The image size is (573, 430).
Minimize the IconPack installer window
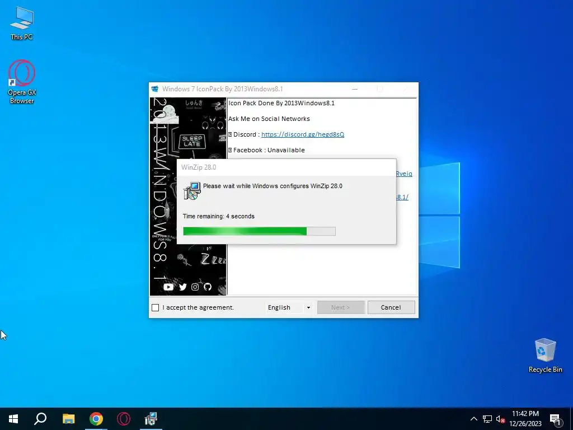coord(354,89)
